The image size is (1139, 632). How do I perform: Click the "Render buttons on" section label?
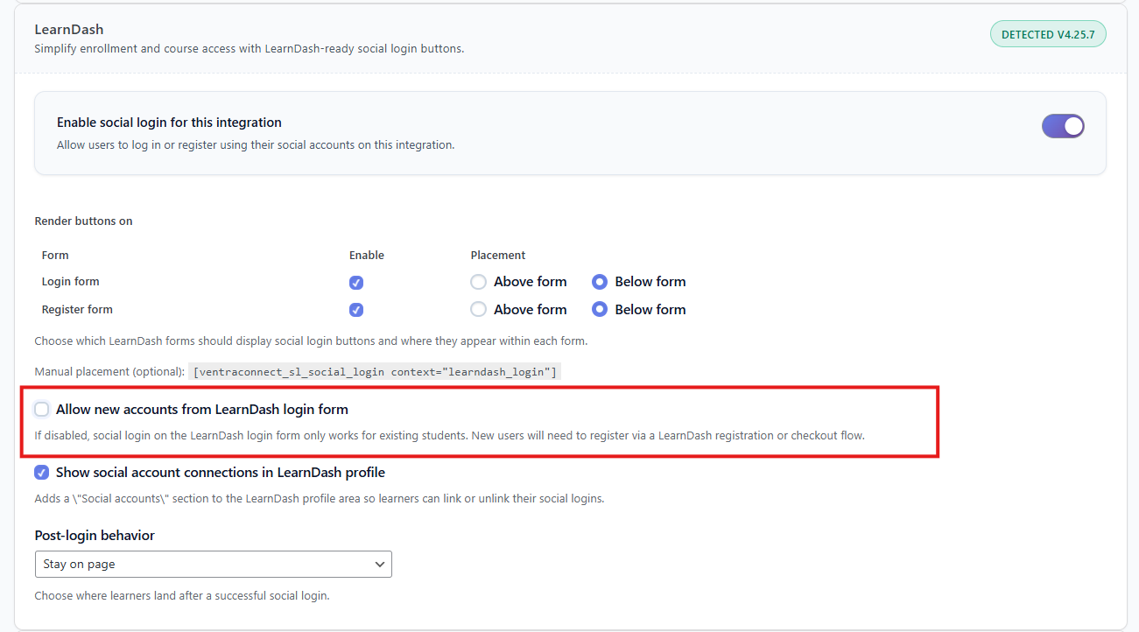pyautogui.click(x=83, y=221)
